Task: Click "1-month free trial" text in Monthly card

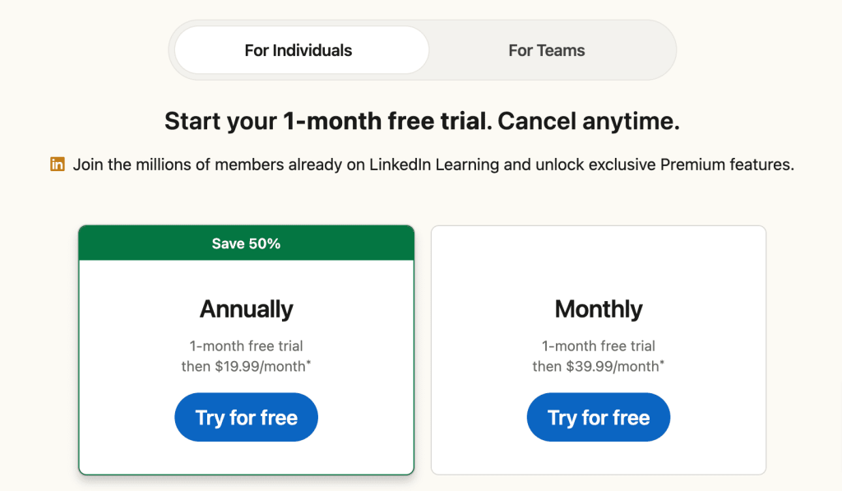Action: point(599,346)
